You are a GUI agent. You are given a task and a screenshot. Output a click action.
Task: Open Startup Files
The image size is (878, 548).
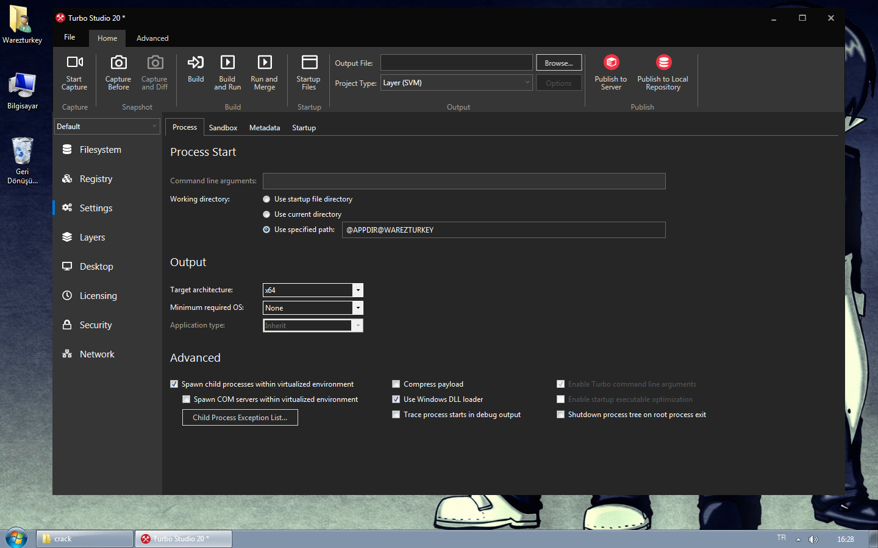pos(309,72)
